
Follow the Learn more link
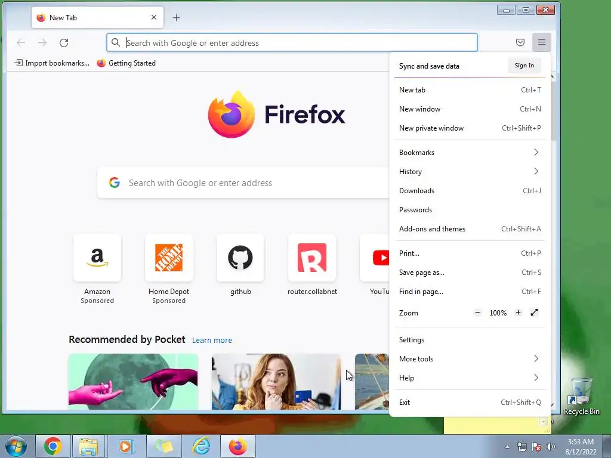(212, 340)
